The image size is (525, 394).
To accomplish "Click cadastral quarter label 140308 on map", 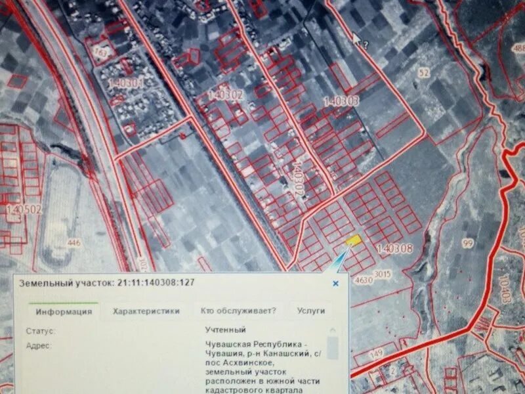I will [395, 249].
